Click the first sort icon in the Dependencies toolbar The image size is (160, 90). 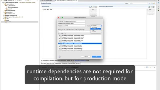pyautogui.click(x=90, y=7)
